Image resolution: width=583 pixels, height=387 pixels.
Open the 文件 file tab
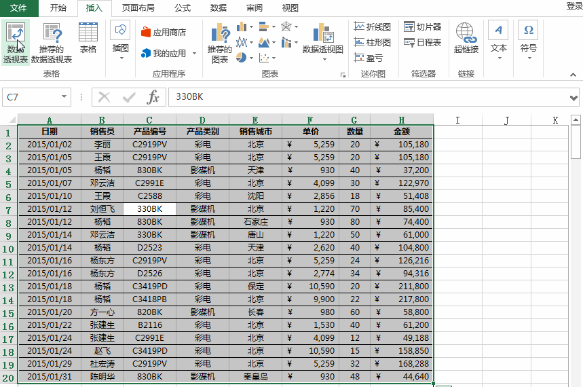coord(18,8)
